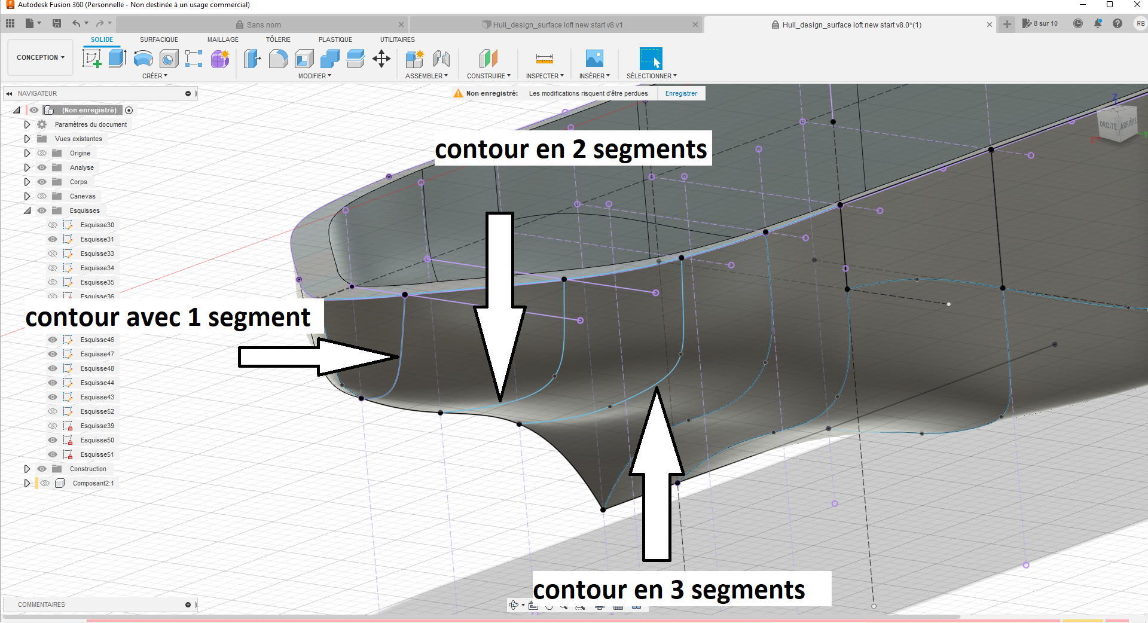This screenshot has height=623, width=1148.
Task: Toggle visibility of Origine folder
Action: 42,153
